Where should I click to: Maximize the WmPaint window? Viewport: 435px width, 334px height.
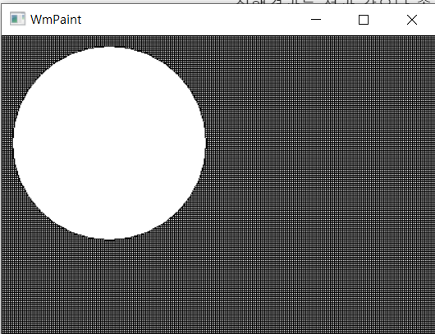pyautogui.click(x=364, y=20)
